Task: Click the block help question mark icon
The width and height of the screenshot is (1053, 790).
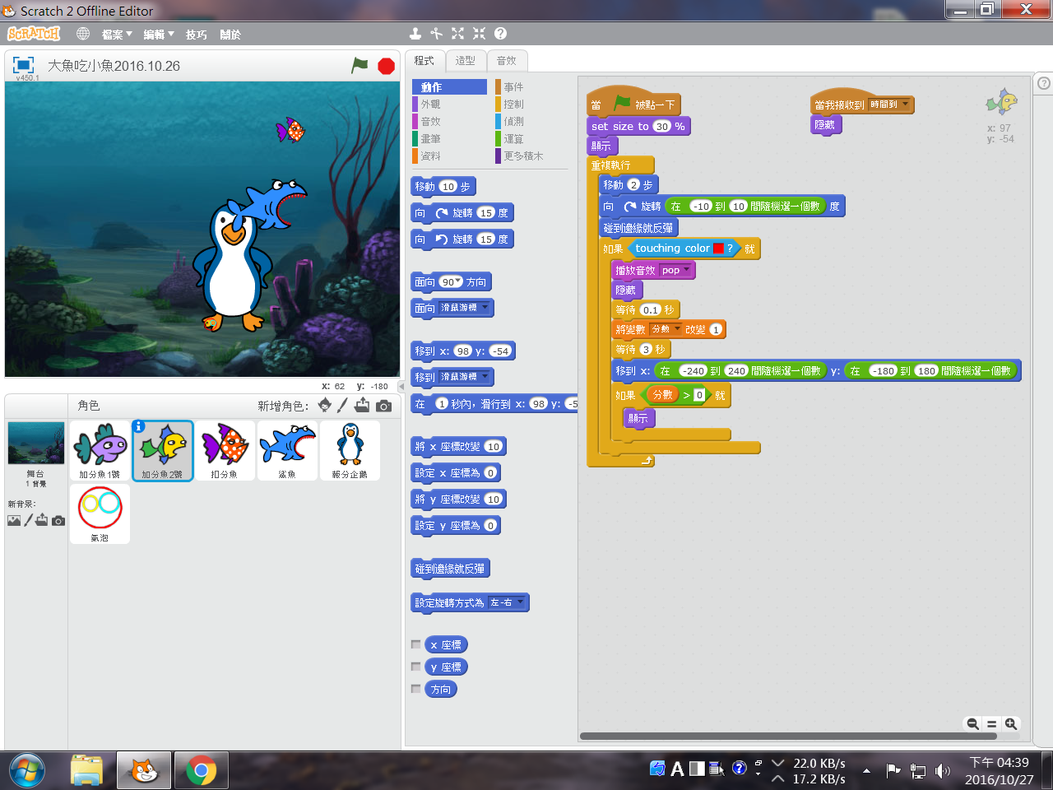Action: [x=500, y=34]
